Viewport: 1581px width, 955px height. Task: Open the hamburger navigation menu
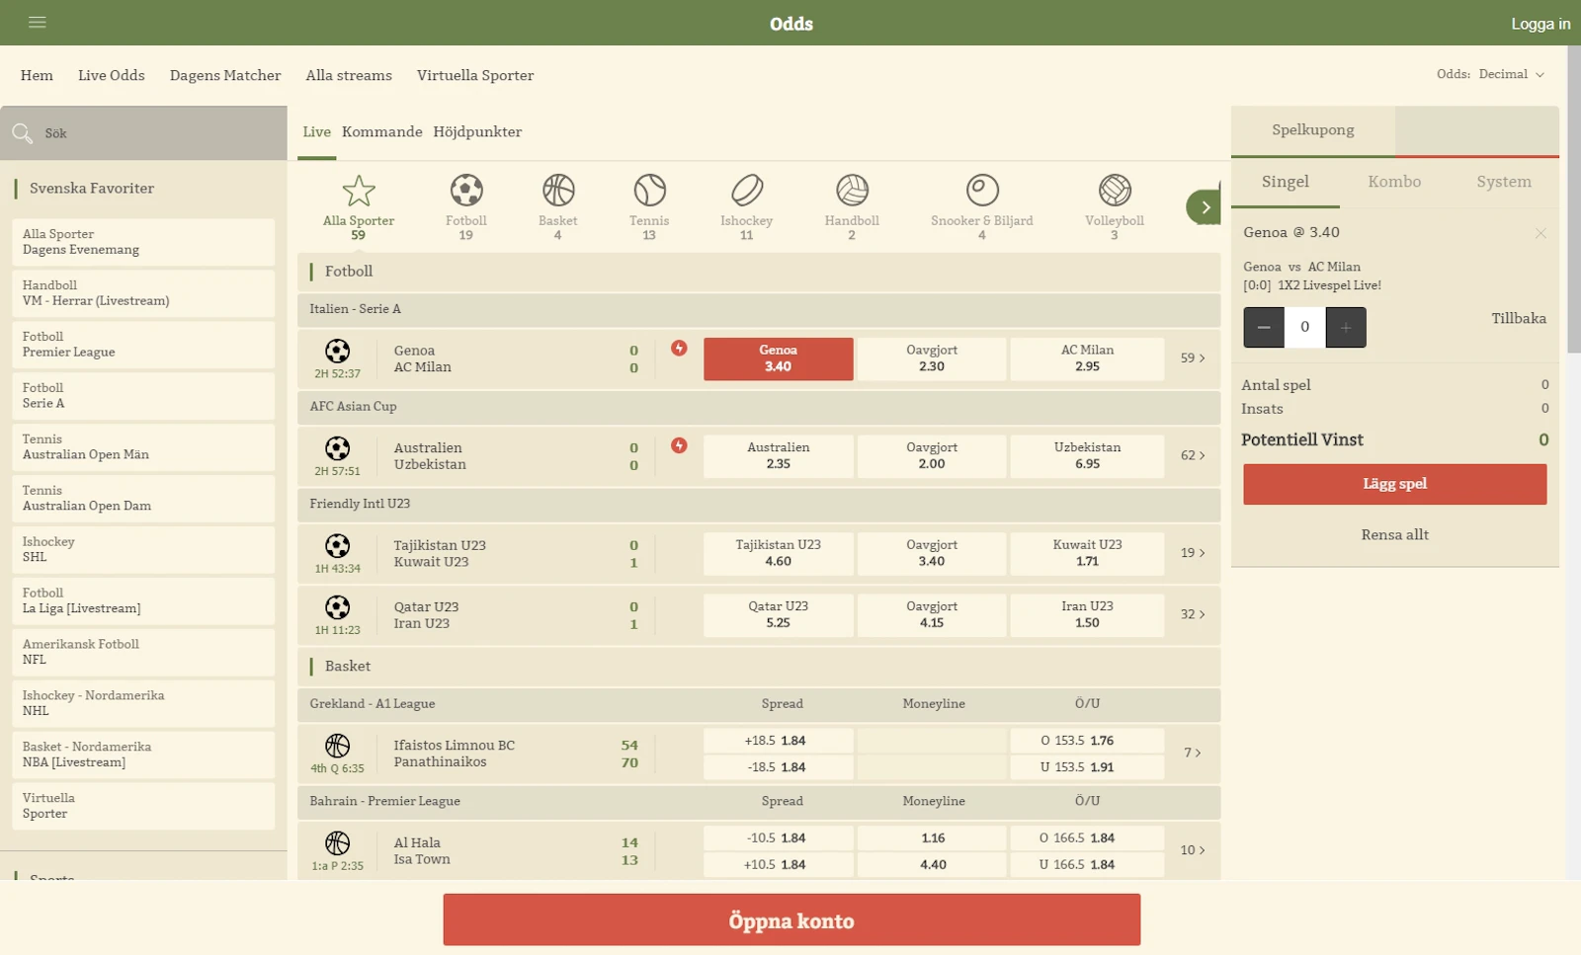point(38,22)
